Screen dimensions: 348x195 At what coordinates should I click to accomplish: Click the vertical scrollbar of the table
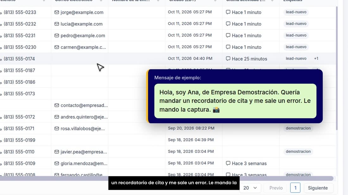(x=337, y=68)
